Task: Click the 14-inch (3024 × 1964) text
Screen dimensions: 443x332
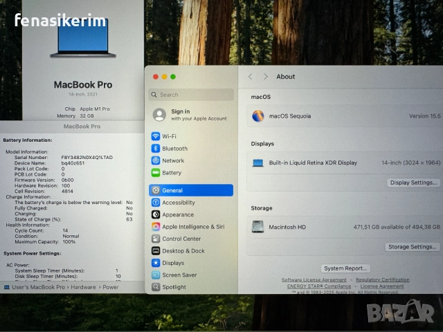Action: coord(410,163)
